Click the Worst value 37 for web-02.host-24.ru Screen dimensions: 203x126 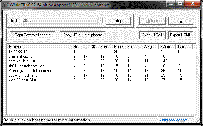click(x=163, y=80)
